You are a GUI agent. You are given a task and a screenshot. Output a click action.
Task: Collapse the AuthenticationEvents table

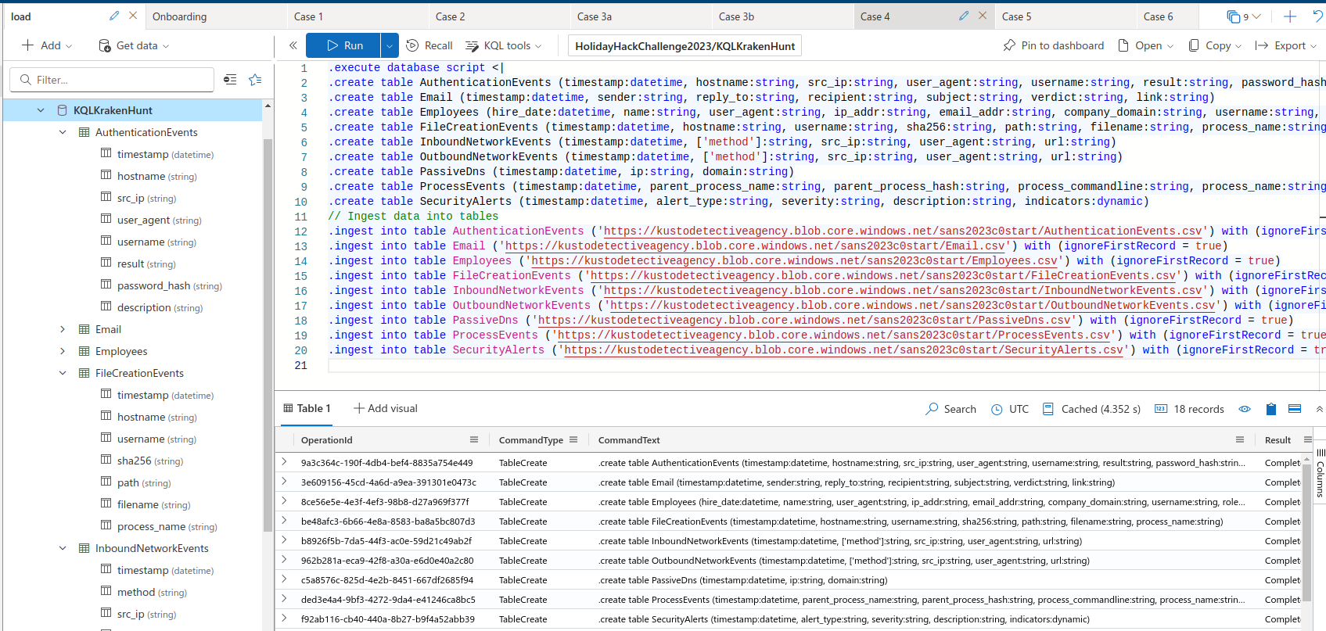coord(63,132)
